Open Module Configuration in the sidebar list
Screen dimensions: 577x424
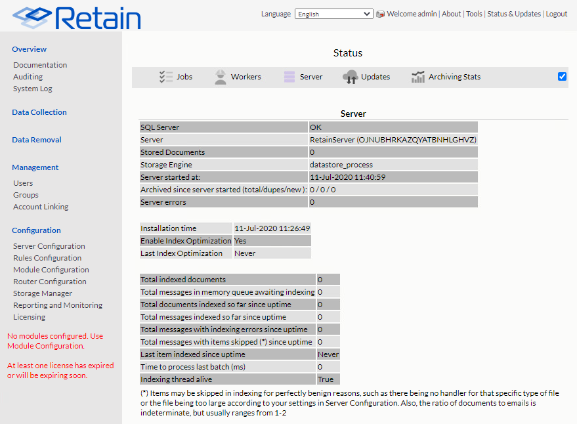coord(51,269)
